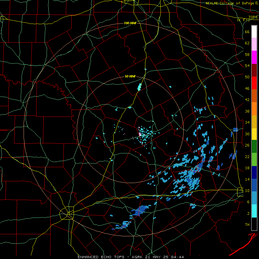The image size is (259, 259).
Task: Click the dark red swatch between 54 and 50
Action: click(254, 70)
